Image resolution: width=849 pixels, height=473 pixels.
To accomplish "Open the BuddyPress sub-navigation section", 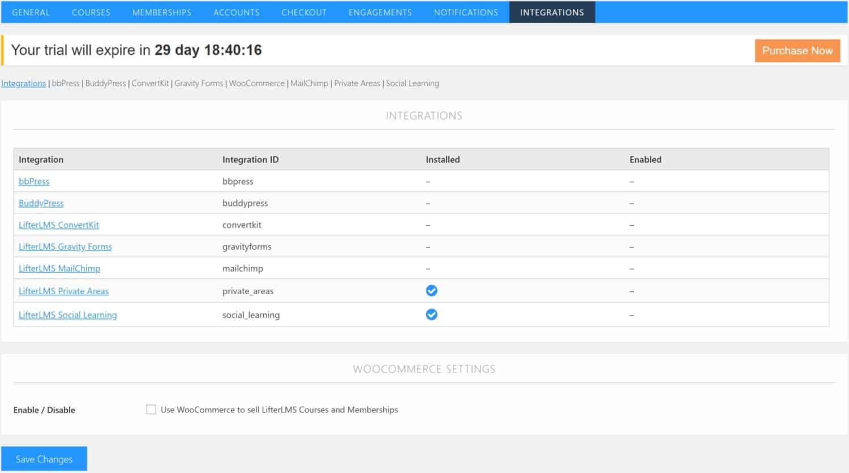I will tap(105, 83).
